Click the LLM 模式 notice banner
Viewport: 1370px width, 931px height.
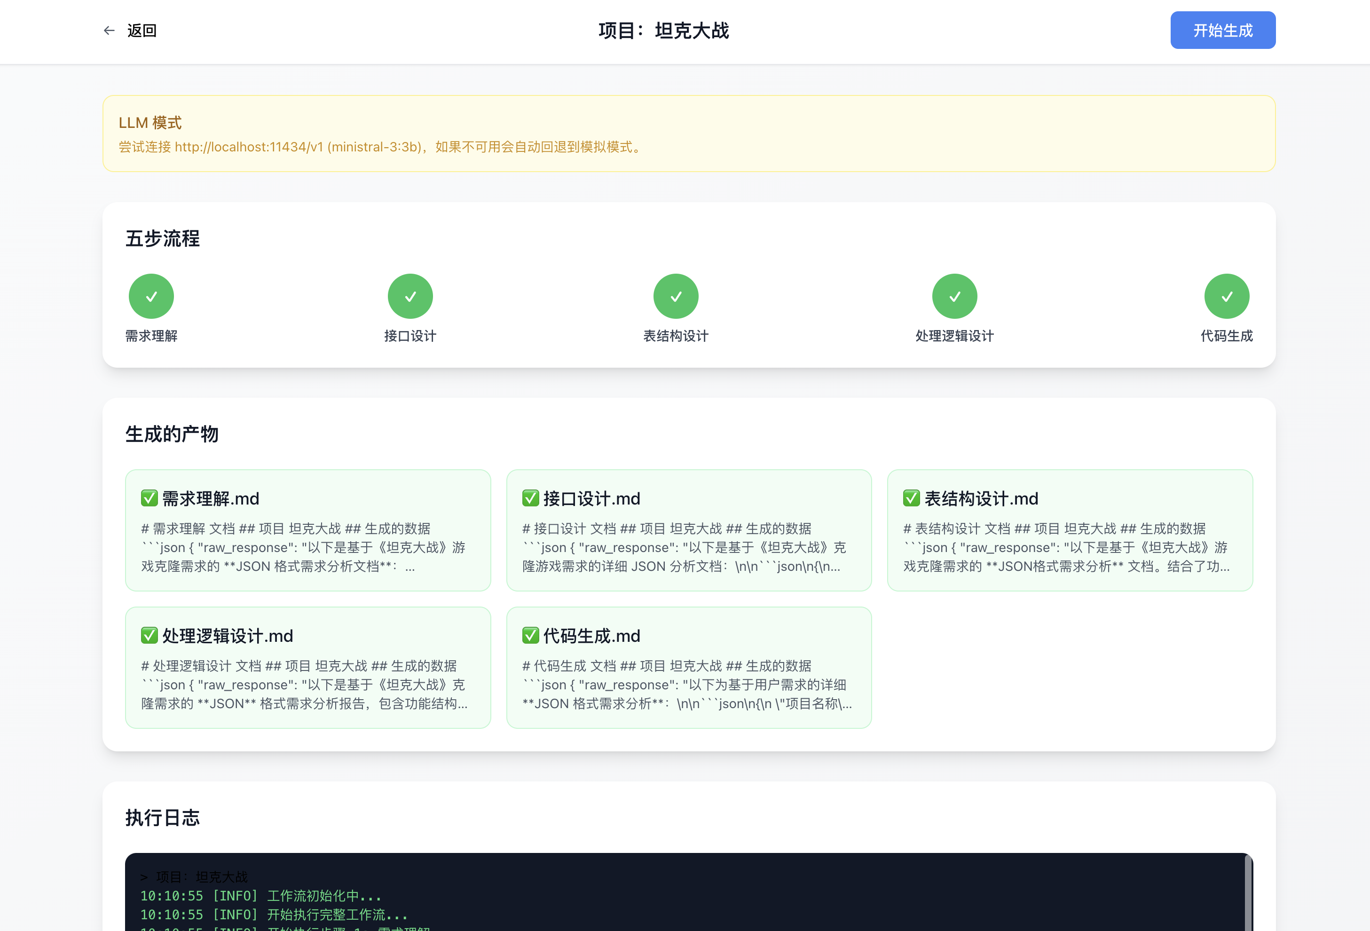pos(689,134)
